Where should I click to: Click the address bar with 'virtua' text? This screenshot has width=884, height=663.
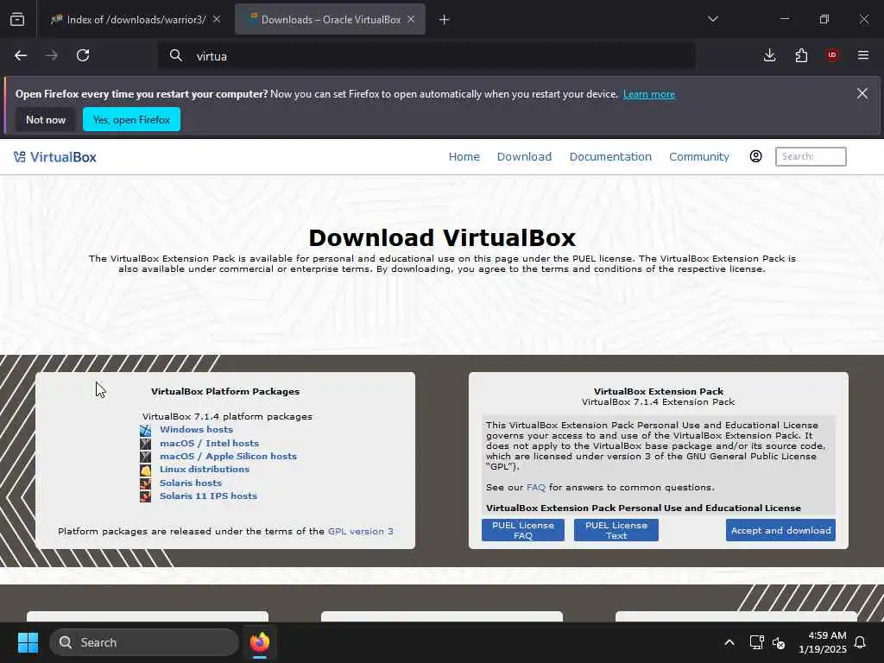[x=426, y=56]
